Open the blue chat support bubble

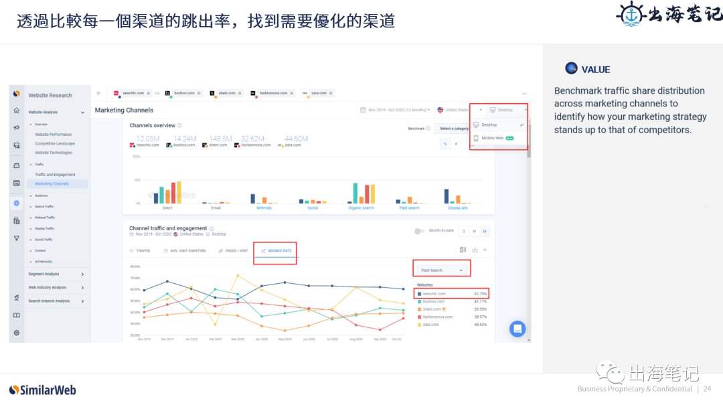[x=517, y=329]
